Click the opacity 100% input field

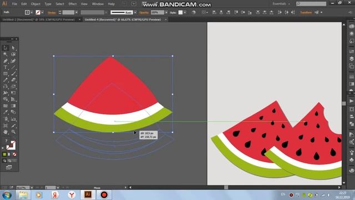pos(158,12)
